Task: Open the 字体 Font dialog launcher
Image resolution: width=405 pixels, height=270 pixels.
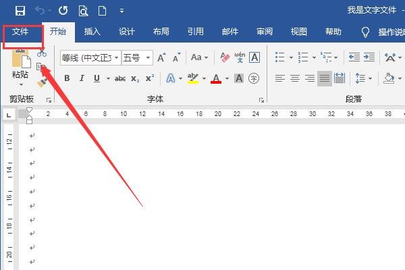Action: tap(262, 100)
